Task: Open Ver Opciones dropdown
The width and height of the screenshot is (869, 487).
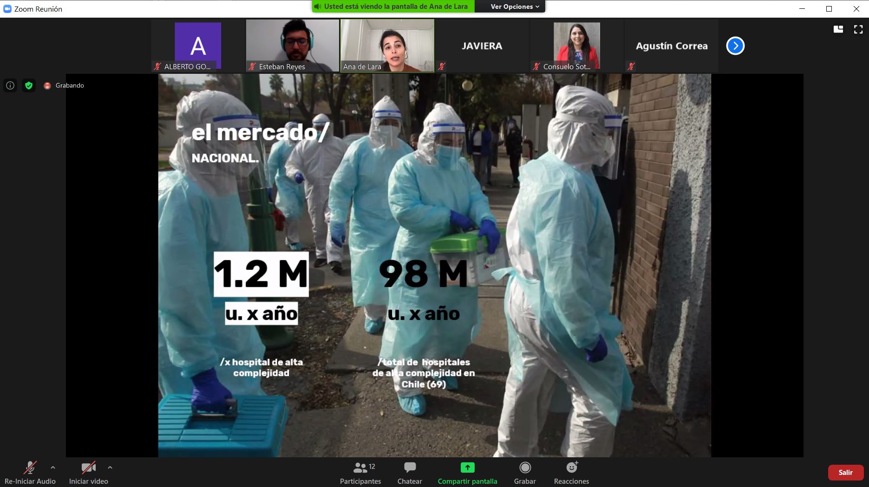Action: click(515, 6)
